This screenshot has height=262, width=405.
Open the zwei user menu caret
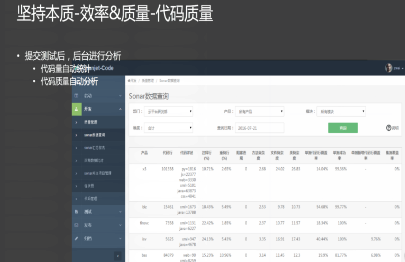click(x=403, y=68)
